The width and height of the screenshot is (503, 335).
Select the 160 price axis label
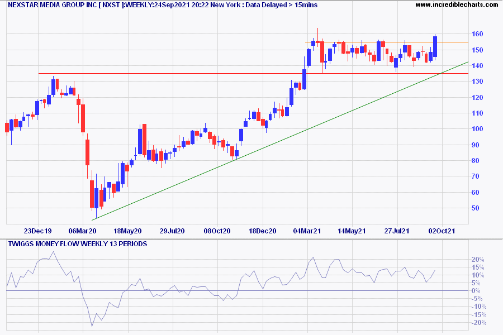tap(477, 34)
